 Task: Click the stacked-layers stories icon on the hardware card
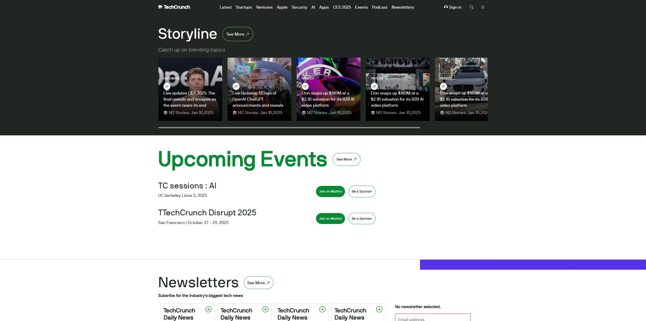point(166,112)
